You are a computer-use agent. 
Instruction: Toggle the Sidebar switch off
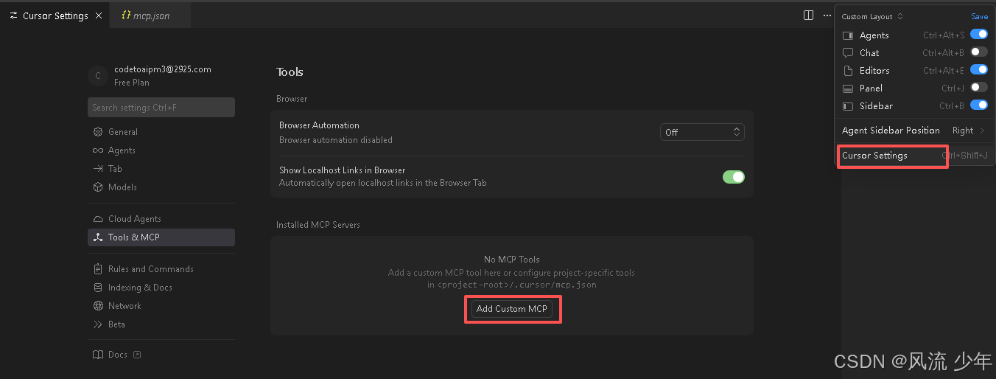pos(978,105)
